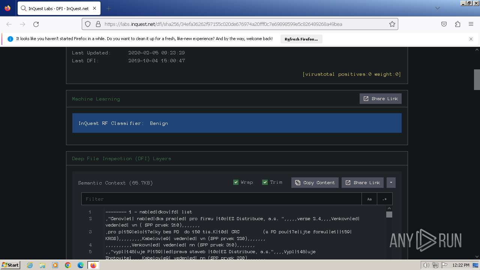Open the tracking protection shield icon
This screenshot has height=270, width=480.
pyautogui.click(x=88, y=24)
